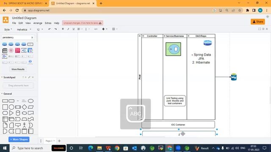
Task: Open the pages menu dots icon
Action: tap(41, 141)
